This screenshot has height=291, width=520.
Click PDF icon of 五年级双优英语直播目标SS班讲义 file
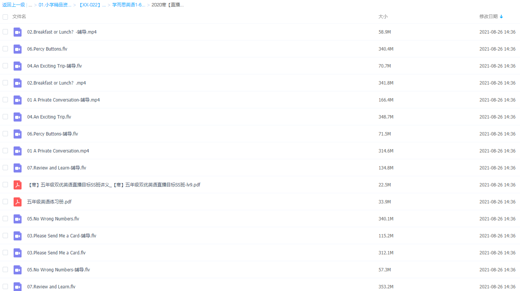point(17,185)
